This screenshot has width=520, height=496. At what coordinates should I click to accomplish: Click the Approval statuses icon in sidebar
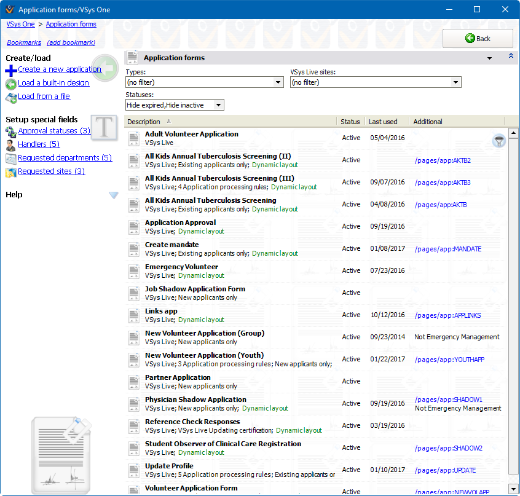[11, 131]
